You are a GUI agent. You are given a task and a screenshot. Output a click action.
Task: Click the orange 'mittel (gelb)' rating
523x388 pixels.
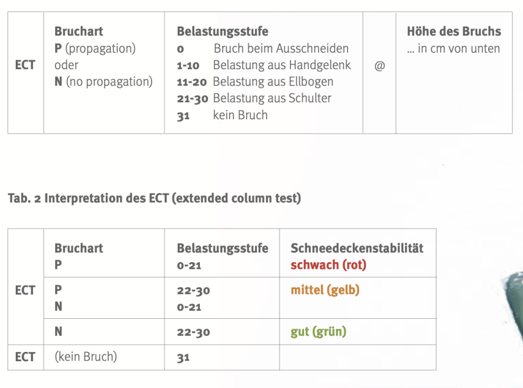(325, 290)
